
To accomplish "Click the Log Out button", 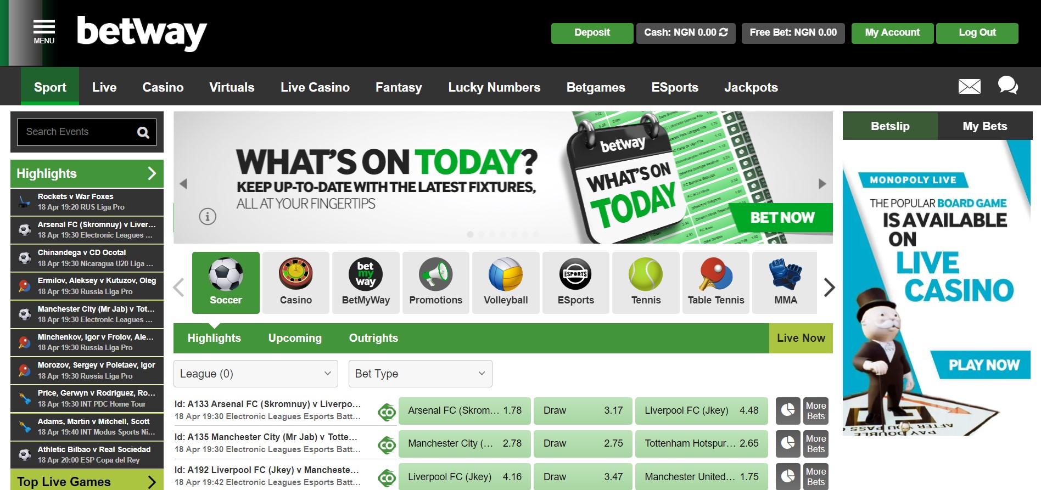I will point(977,33).
